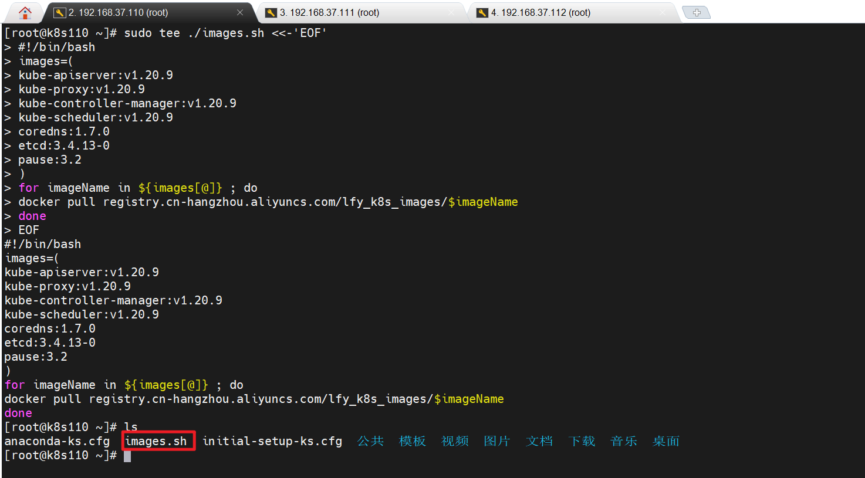Click the highlighted images.sh file name
Image resolution: width=865 pixels, height=478 pixels.
tap(156, 441)
